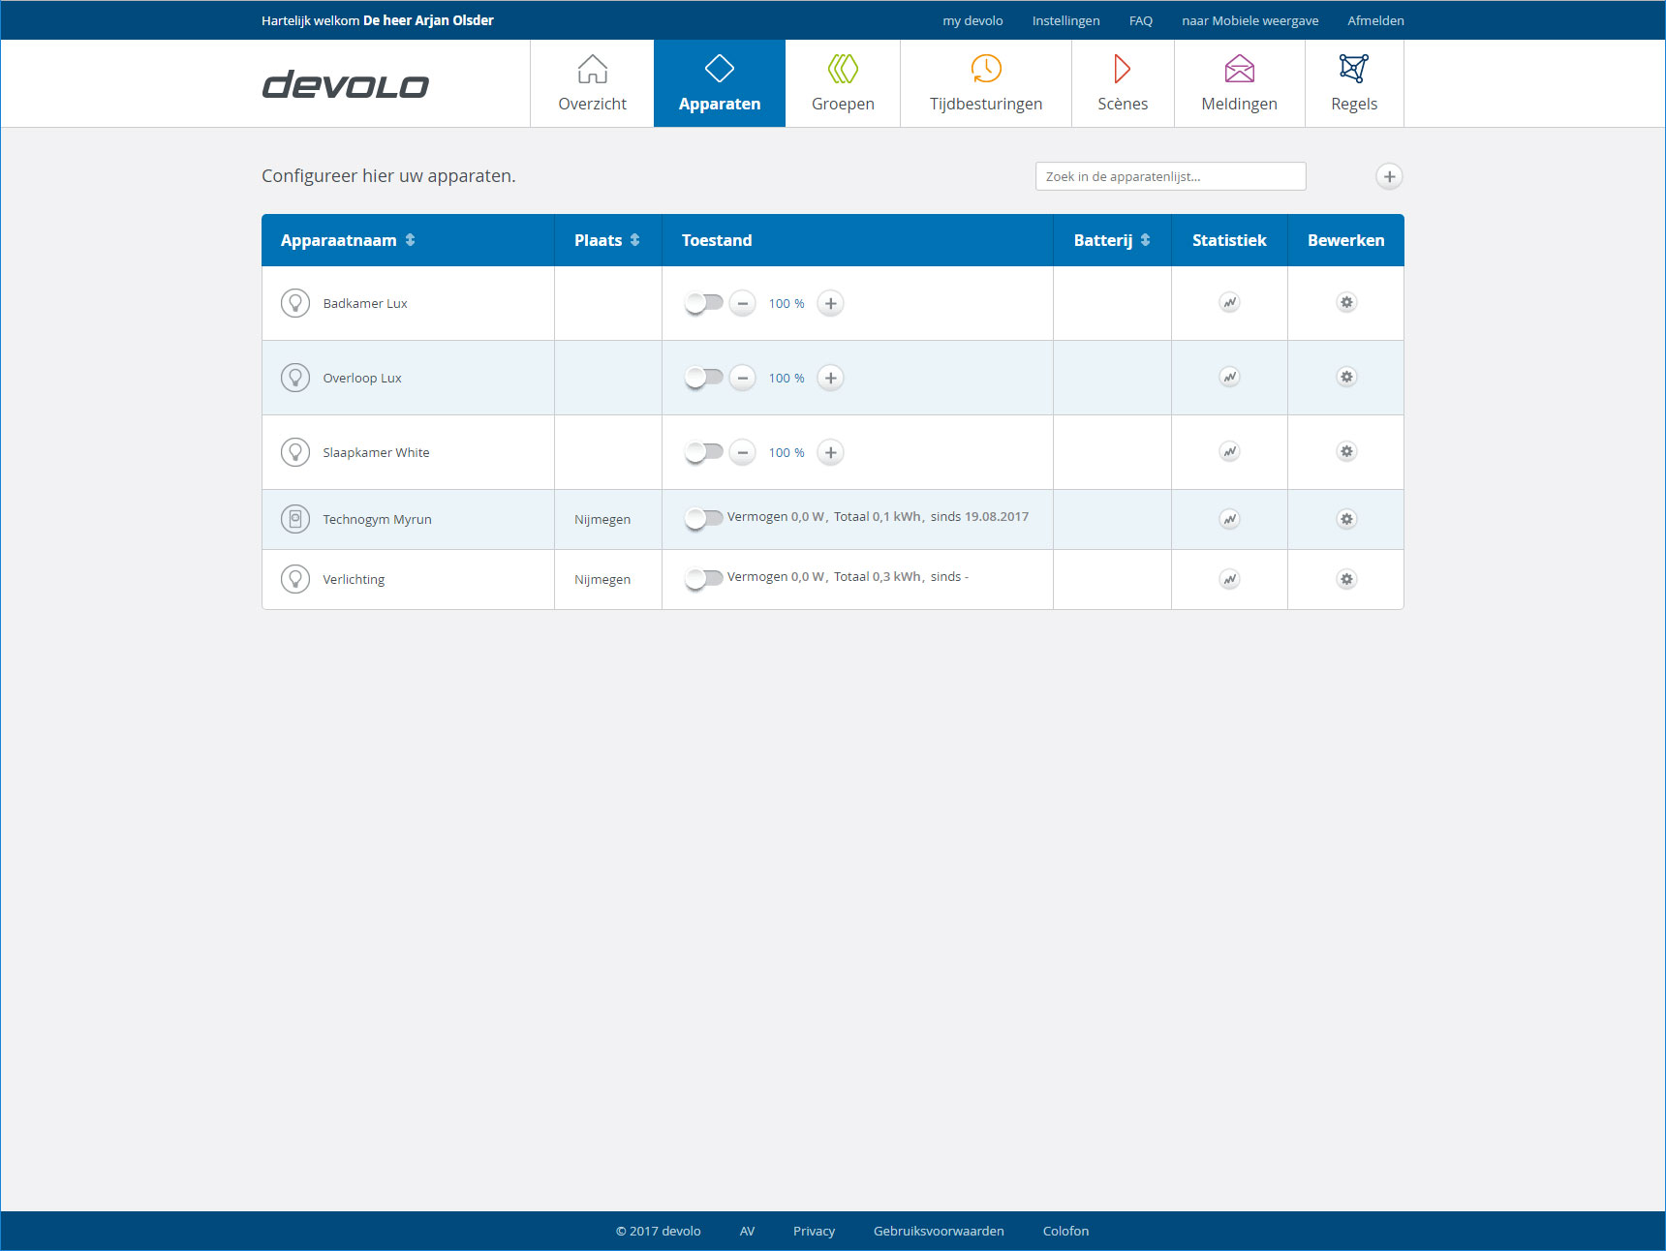Open my devolo link

click(972, 20)
